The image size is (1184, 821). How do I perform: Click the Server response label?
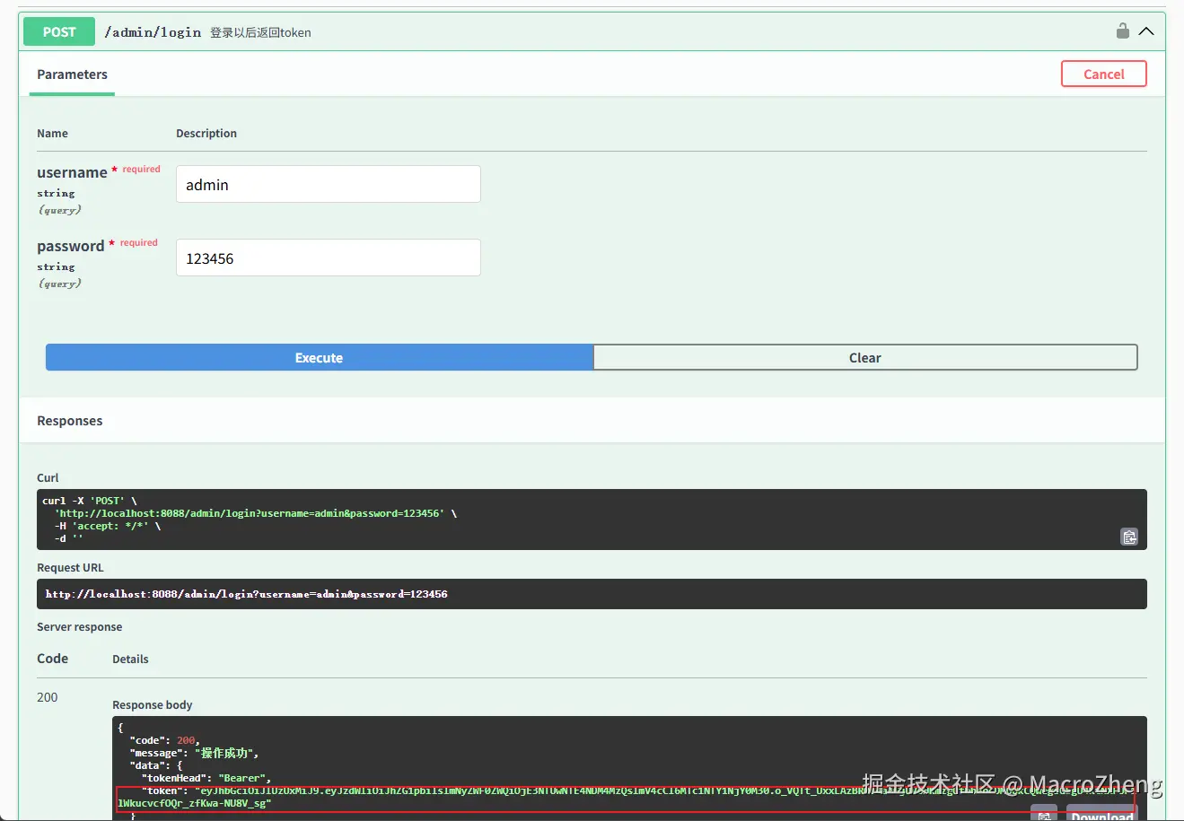pyautogui.click(x=79, y=626)
